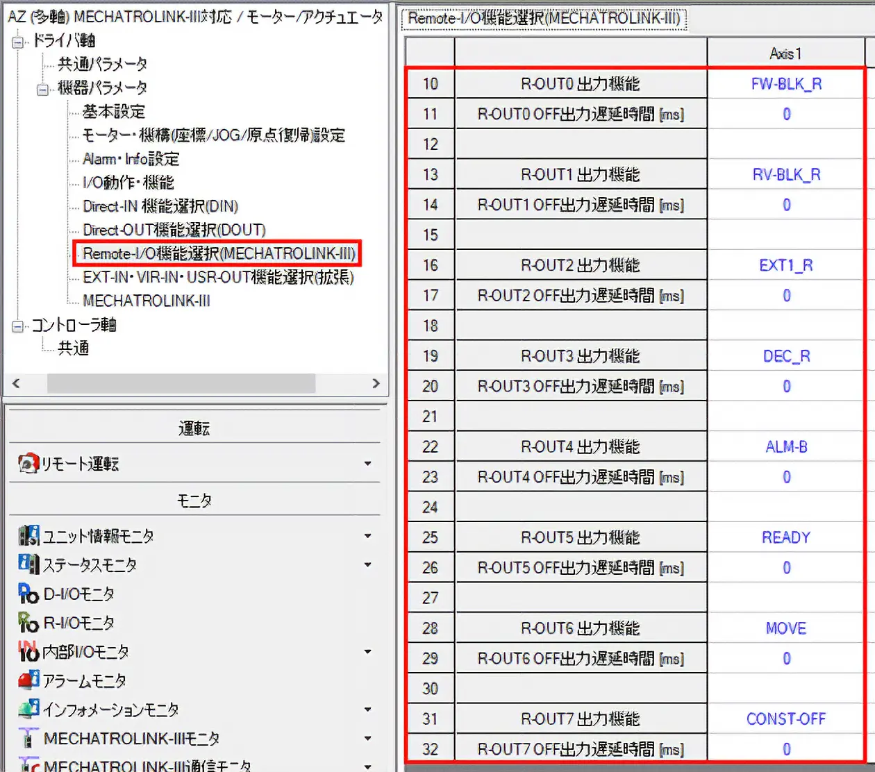The height and width of the screenshot is (772, 875).
Task: Click the R-OUT3 出力機能 label cell
Action: coord(581,356)
